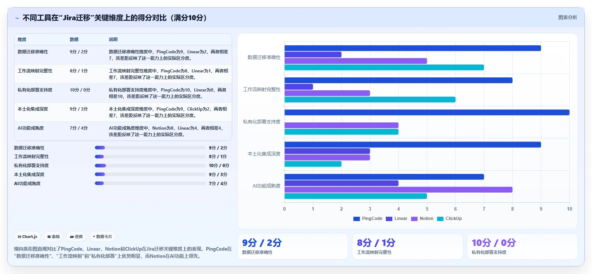Click the ClickUp cyan legend swatch

click(440, 219)
